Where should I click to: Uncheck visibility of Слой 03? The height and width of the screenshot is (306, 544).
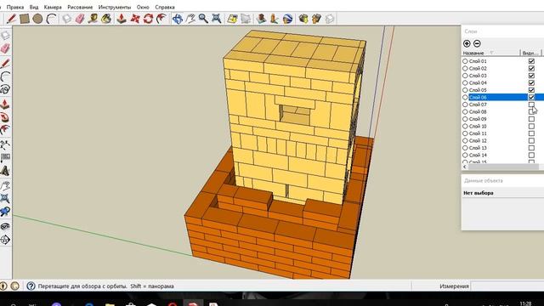pos(531,76)
